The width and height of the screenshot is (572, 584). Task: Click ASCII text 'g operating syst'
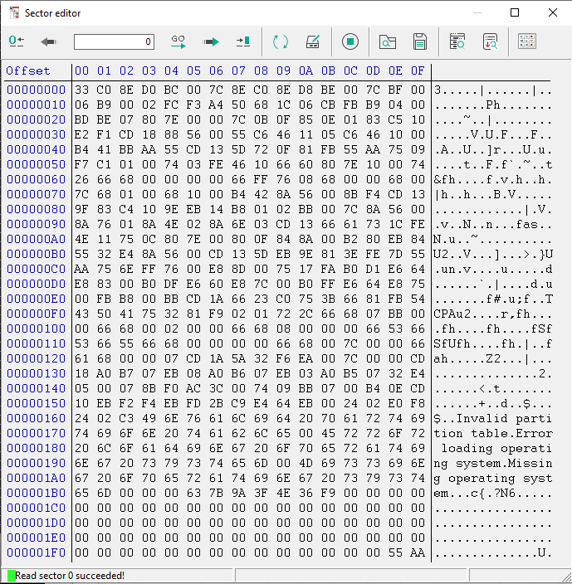493,479
